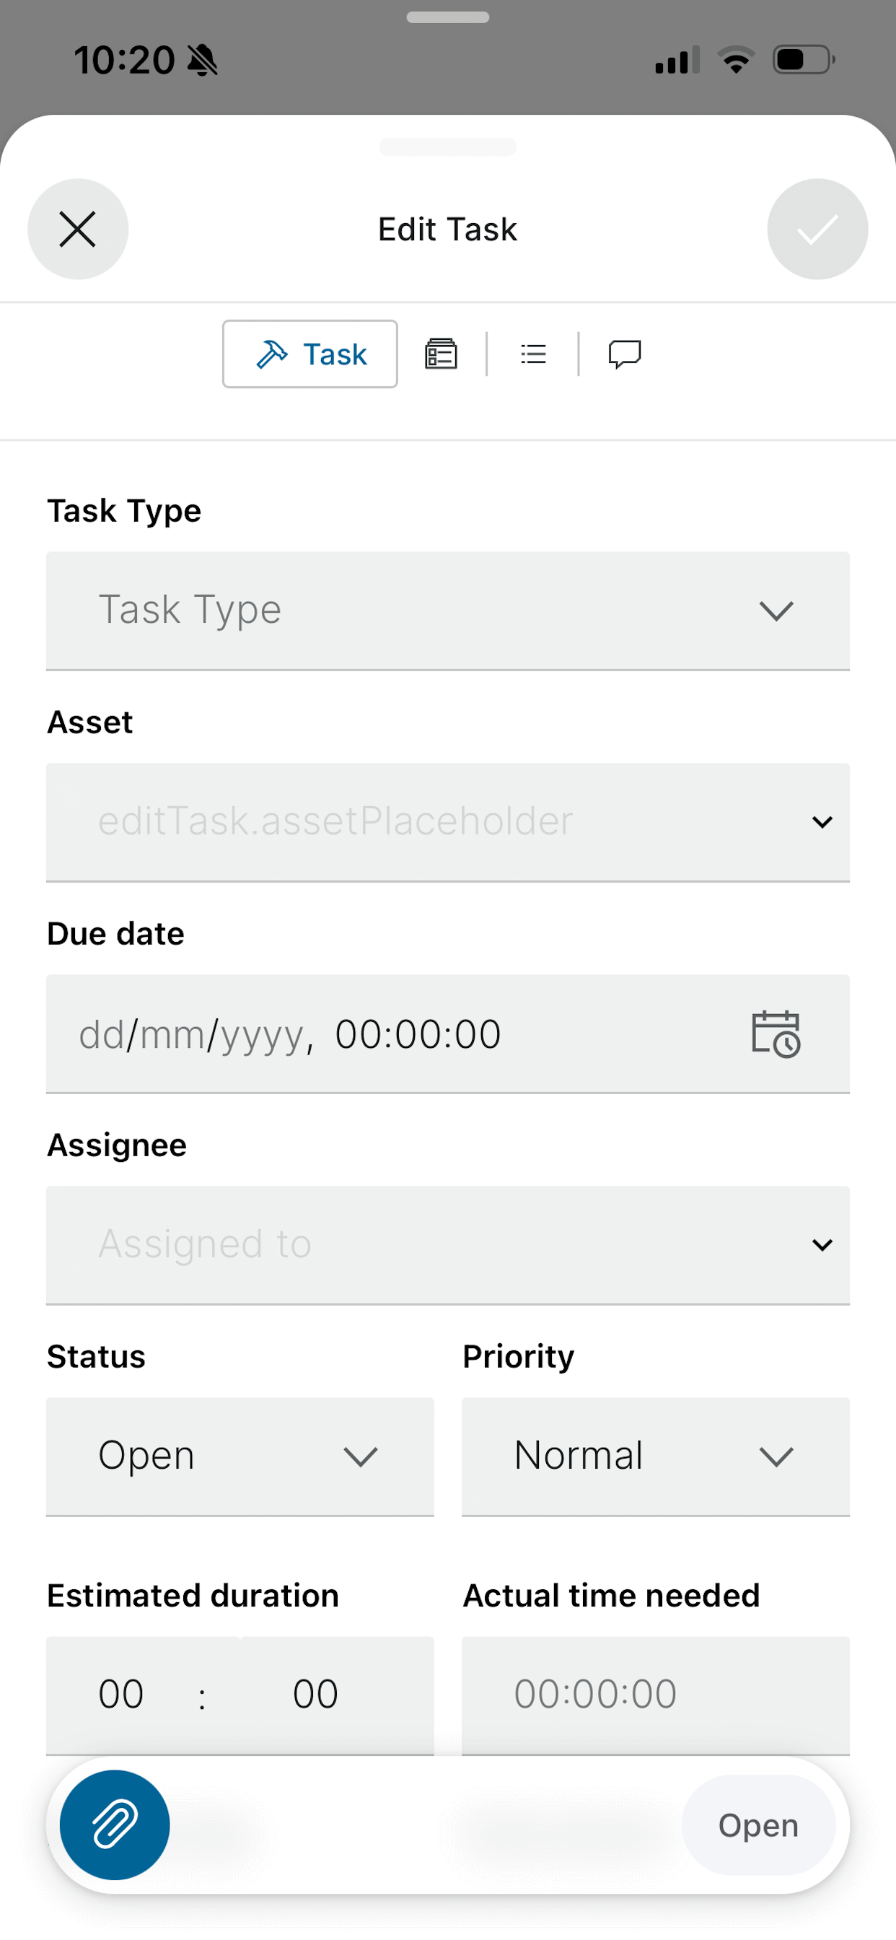Image resolution: width=896 pixels, height=1940 pixels.
Task: Switch to the checklist list icon tab
Action: [x=533, y=354]
